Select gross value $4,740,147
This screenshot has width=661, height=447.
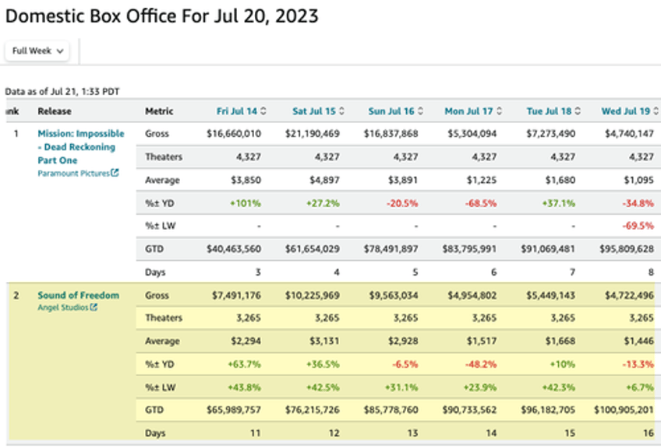(x=629, y=134)
